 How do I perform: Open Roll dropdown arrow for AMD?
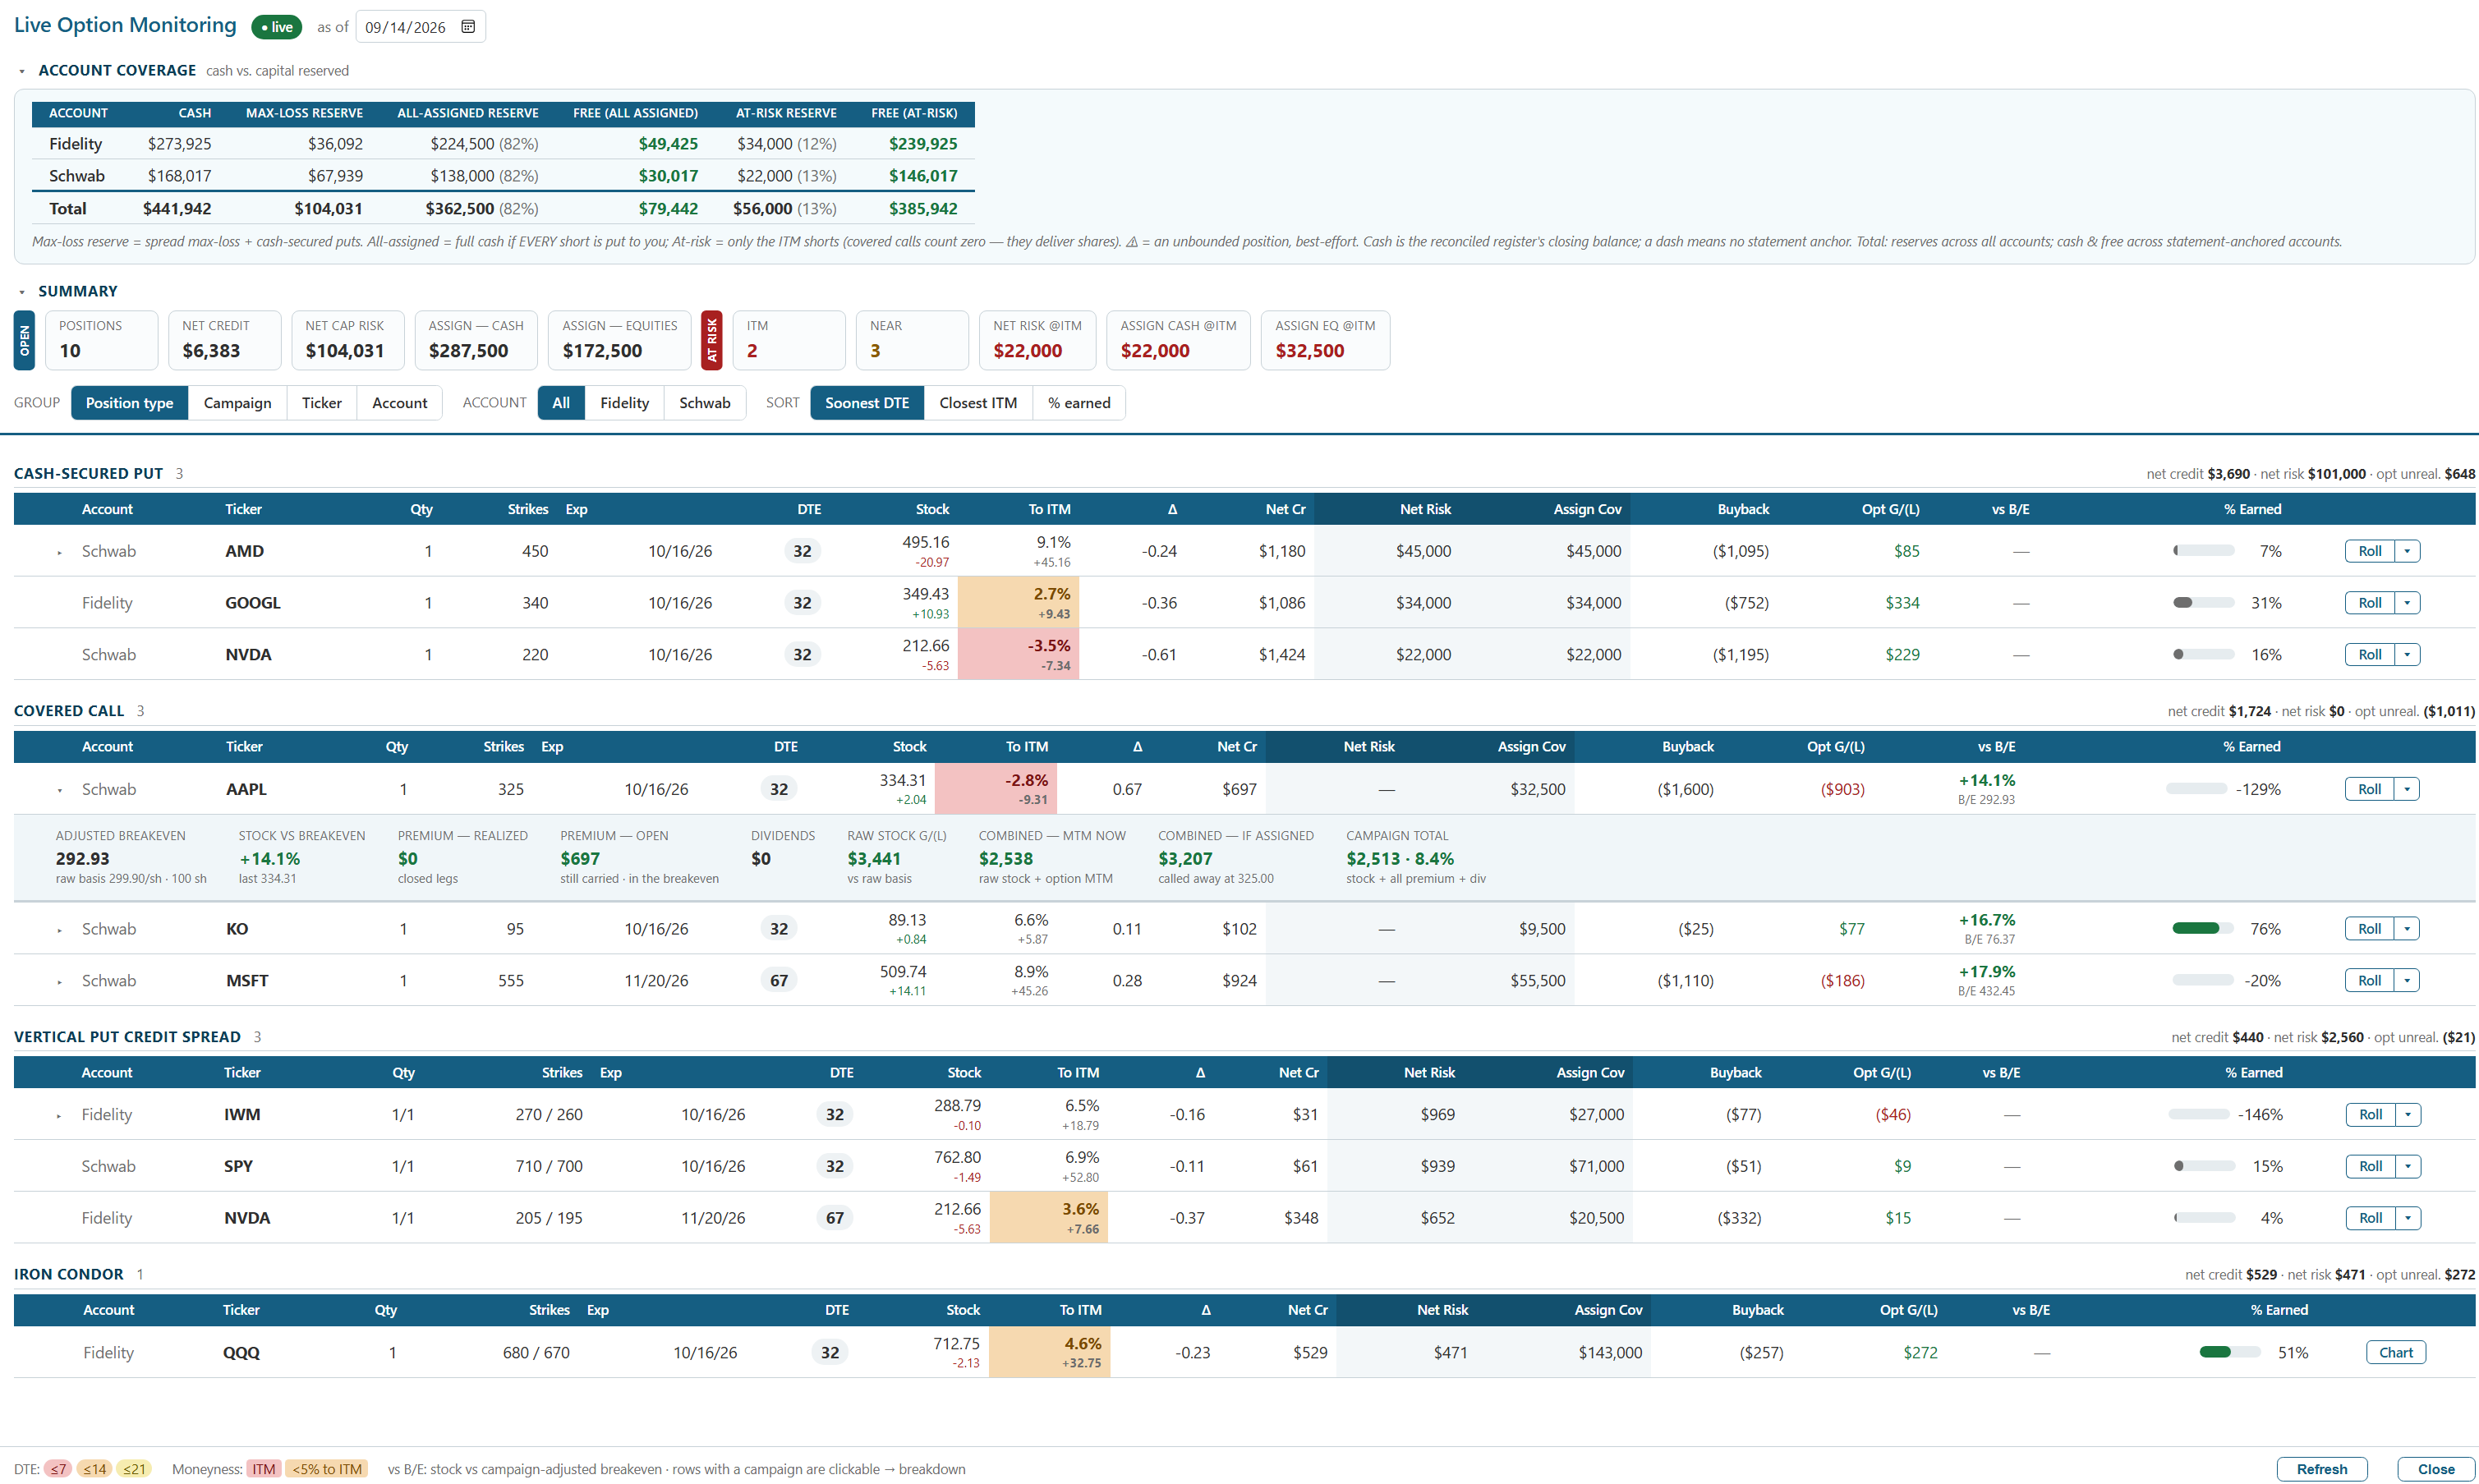(x=2407, y=551)
